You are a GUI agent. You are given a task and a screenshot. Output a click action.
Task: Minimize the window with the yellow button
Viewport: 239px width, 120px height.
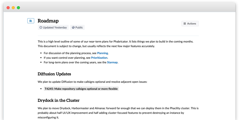pos(13,8)
